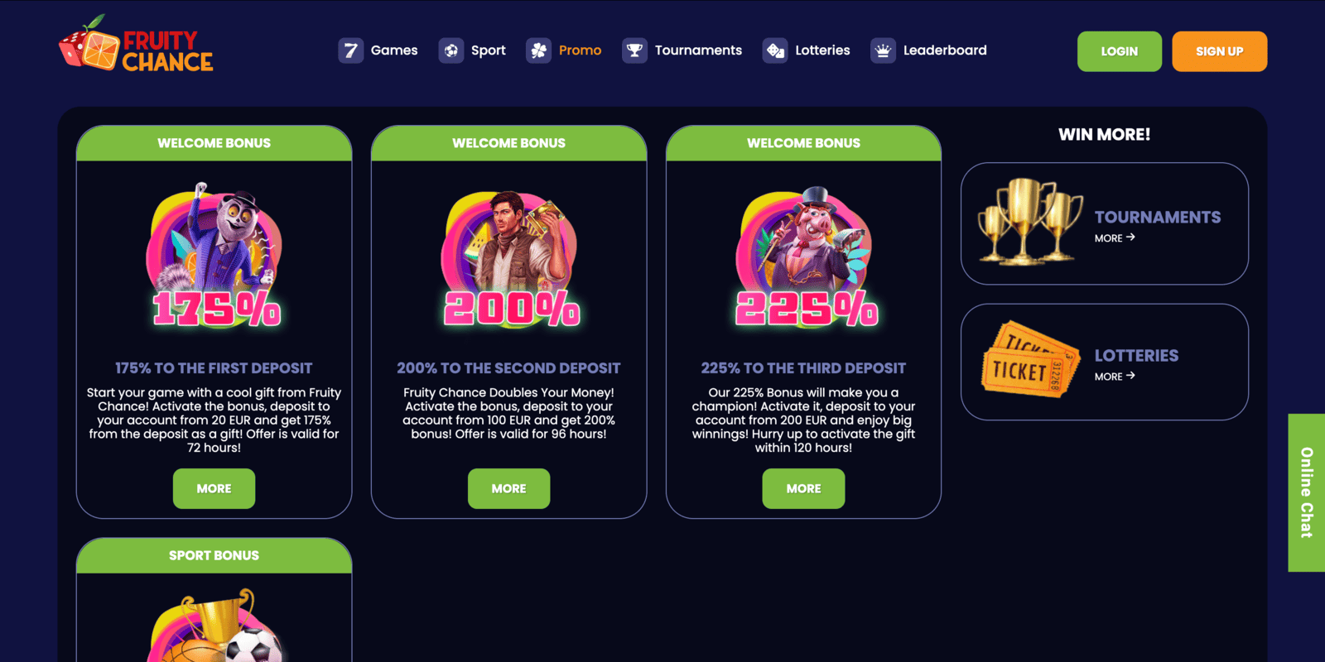Click the number 7 Games icon

click(351, 50)
